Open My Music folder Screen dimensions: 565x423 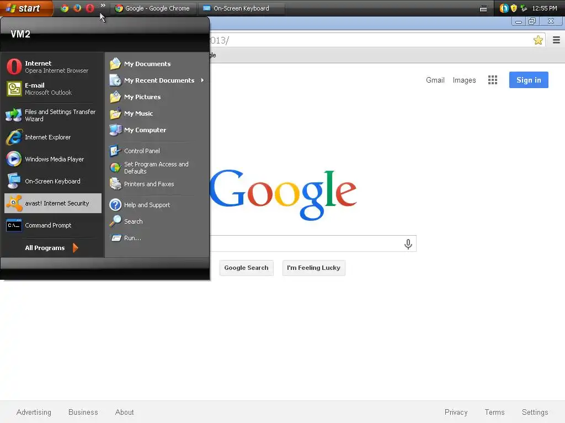tap(157, 113)
